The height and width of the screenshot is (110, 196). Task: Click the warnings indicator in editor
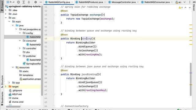tap(181, 7)
